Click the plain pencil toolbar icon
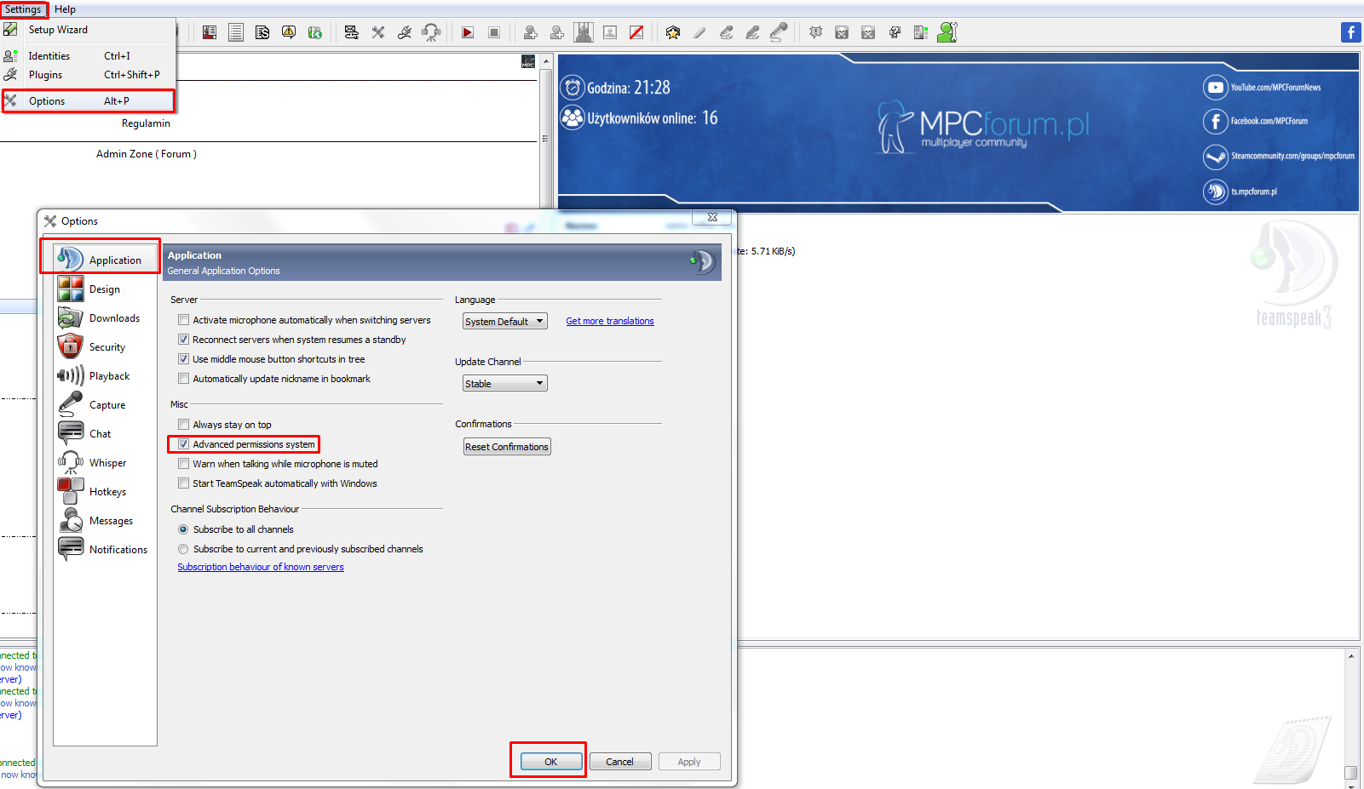1364x789 pixels. coord(699,32)
